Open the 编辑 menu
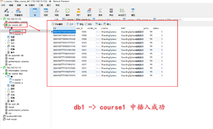The height and width of the screenshot is (129, 213). [x=11, y=5]
